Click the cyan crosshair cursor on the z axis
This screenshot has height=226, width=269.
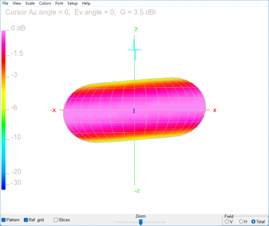pos(134,50)
